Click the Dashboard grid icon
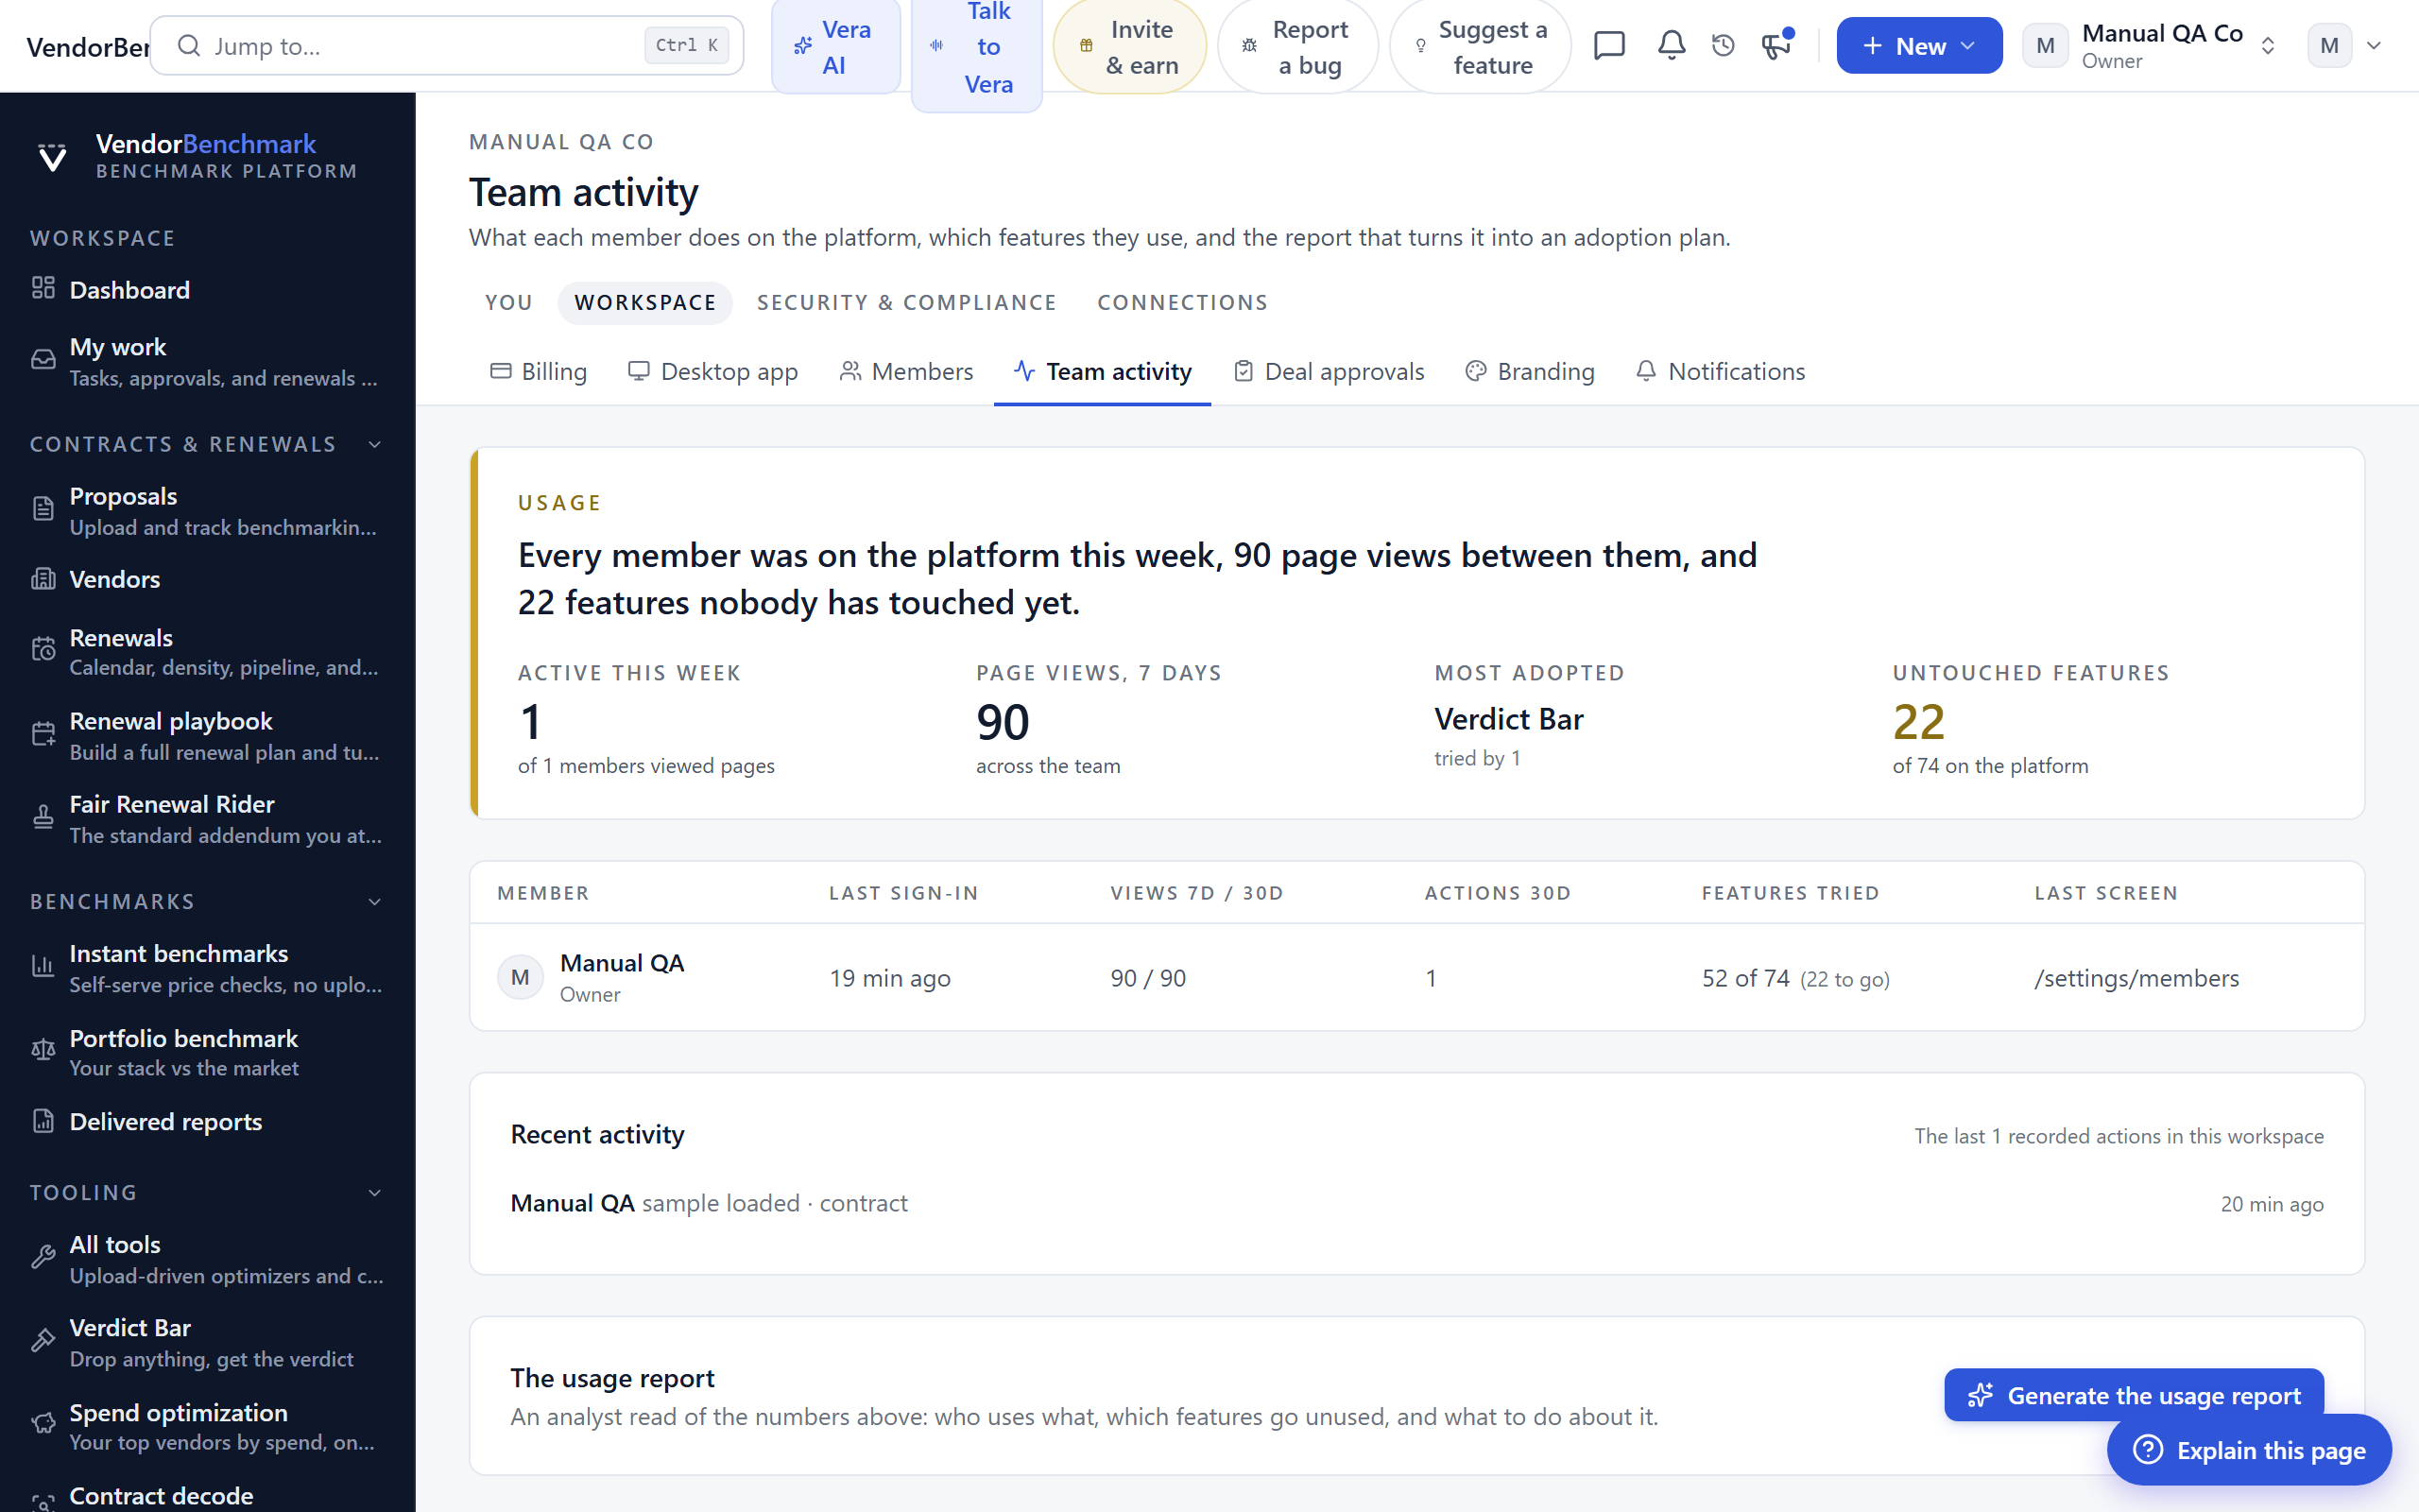2419x1512 pixels. pyautogui.click(x=43, y=289)
